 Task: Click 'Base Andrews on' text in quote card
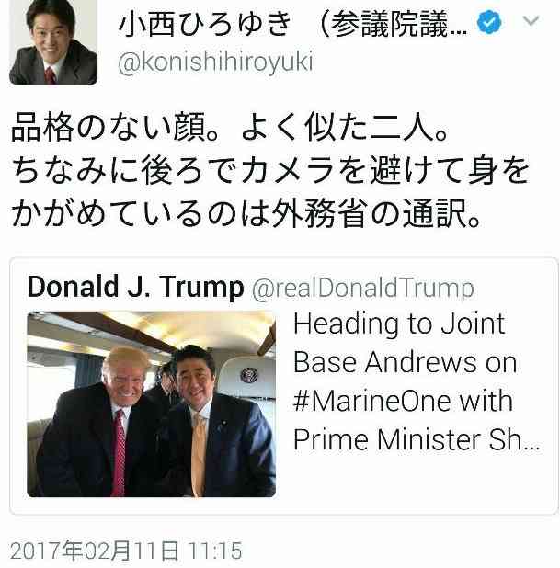[x=405, y=362]
